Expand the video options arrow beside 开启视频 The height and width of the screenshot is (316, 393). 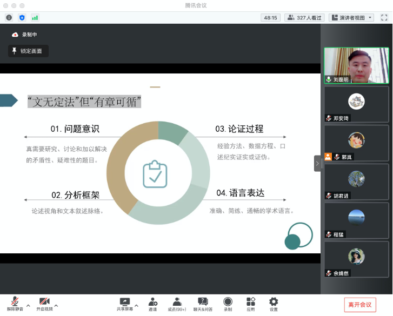pyautogui.click(x=56, y=306)
